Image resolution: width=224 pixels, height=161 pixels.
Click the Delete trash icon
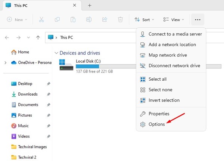[120, 19]
